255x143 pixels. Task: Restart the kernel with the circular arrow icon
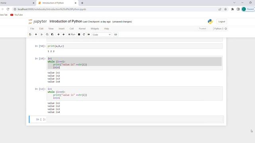[84, 35]
